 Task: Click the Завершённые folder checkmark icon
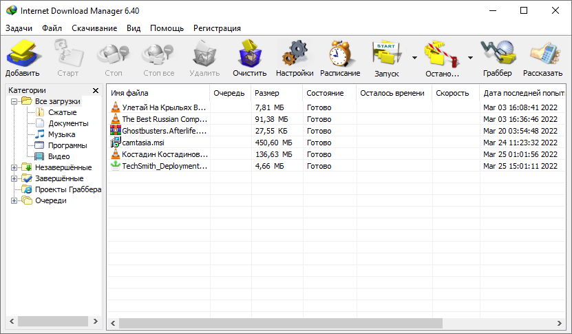(27, 178)
